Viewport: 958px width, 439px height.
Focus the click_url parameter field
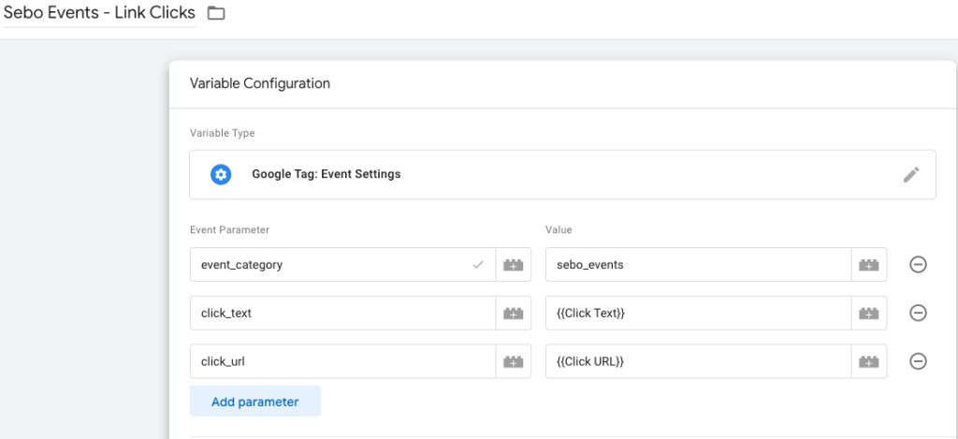tap(342, 361)
